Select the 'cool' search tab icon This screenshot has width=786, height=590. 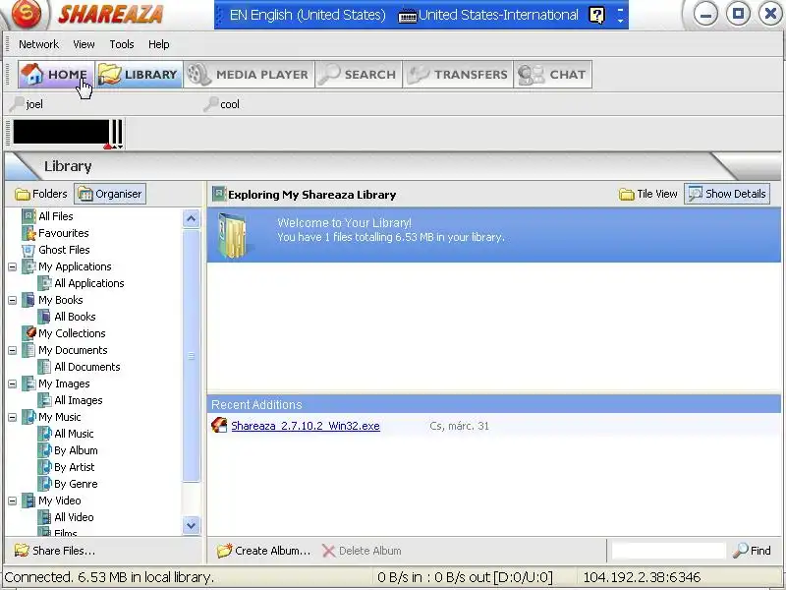(211, 104)
